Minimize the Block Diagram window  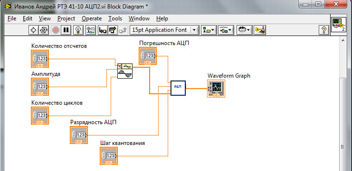click(x=306, y=4)
